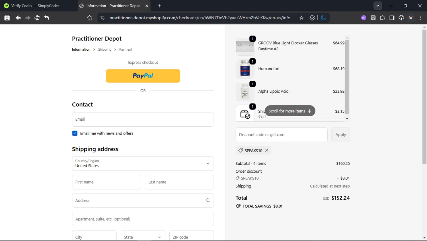Click the ZIP code field
The image size is (427, 241).
(x=192, y=236)
